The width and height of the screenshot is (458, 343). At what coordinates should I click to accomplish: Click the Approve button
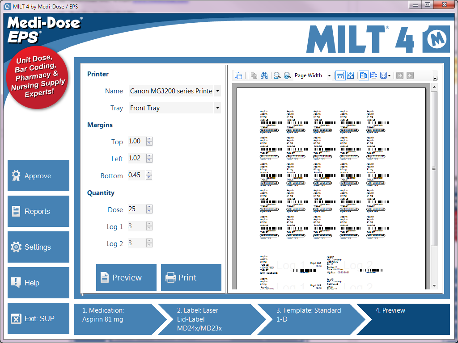pos(38,176)
